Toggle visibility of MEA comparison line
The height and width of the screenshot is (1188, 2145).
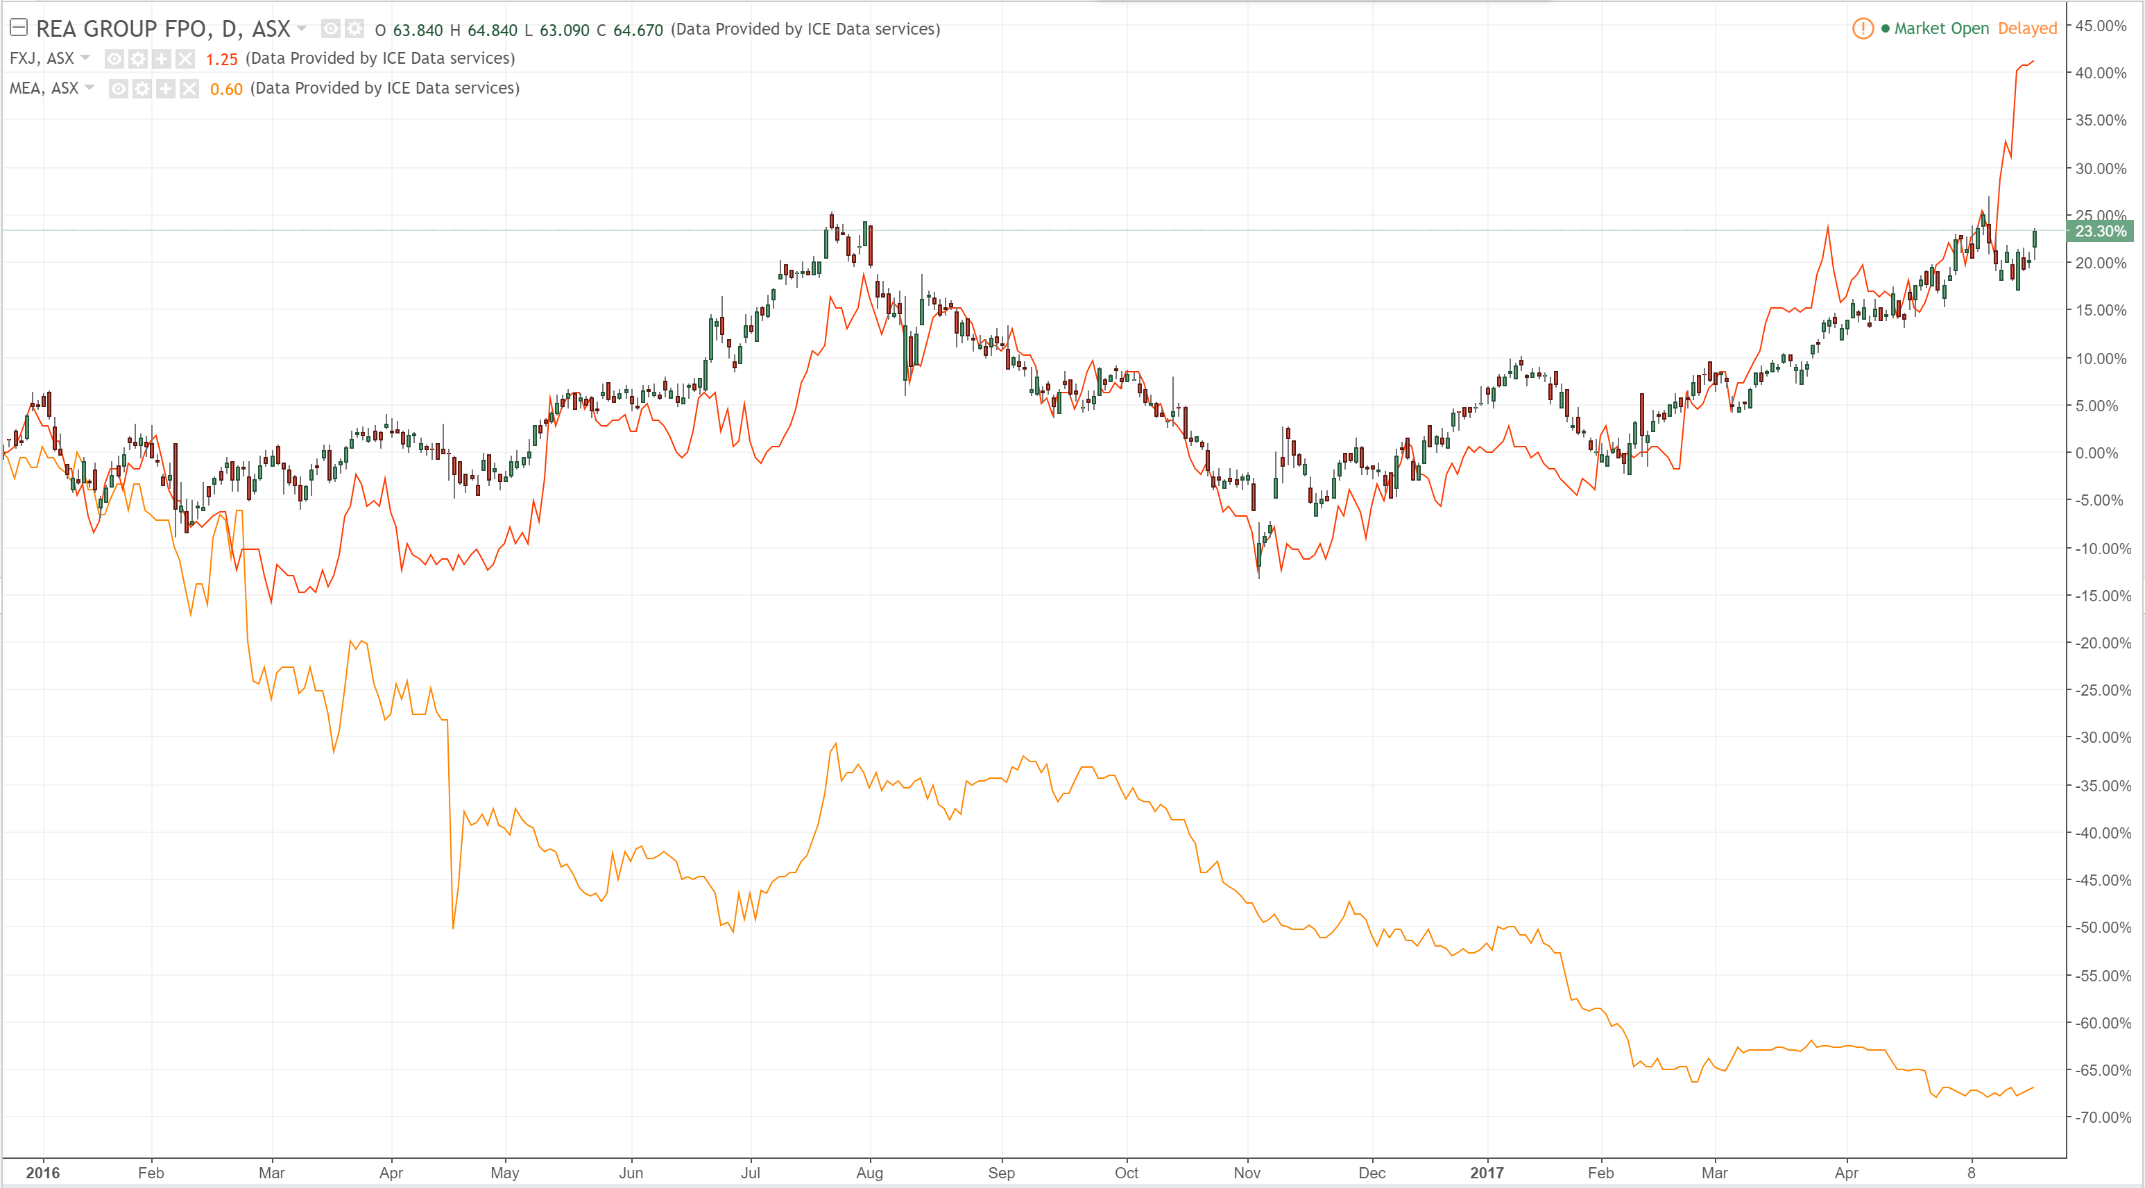click(x=118, y=89)
